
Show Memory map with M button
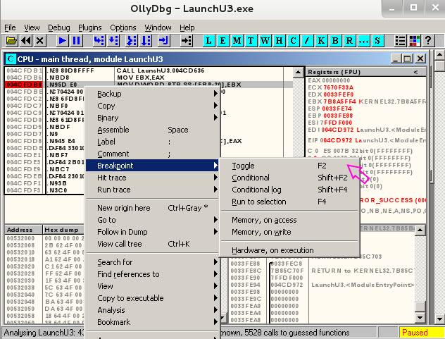click(x=237, y=41)
